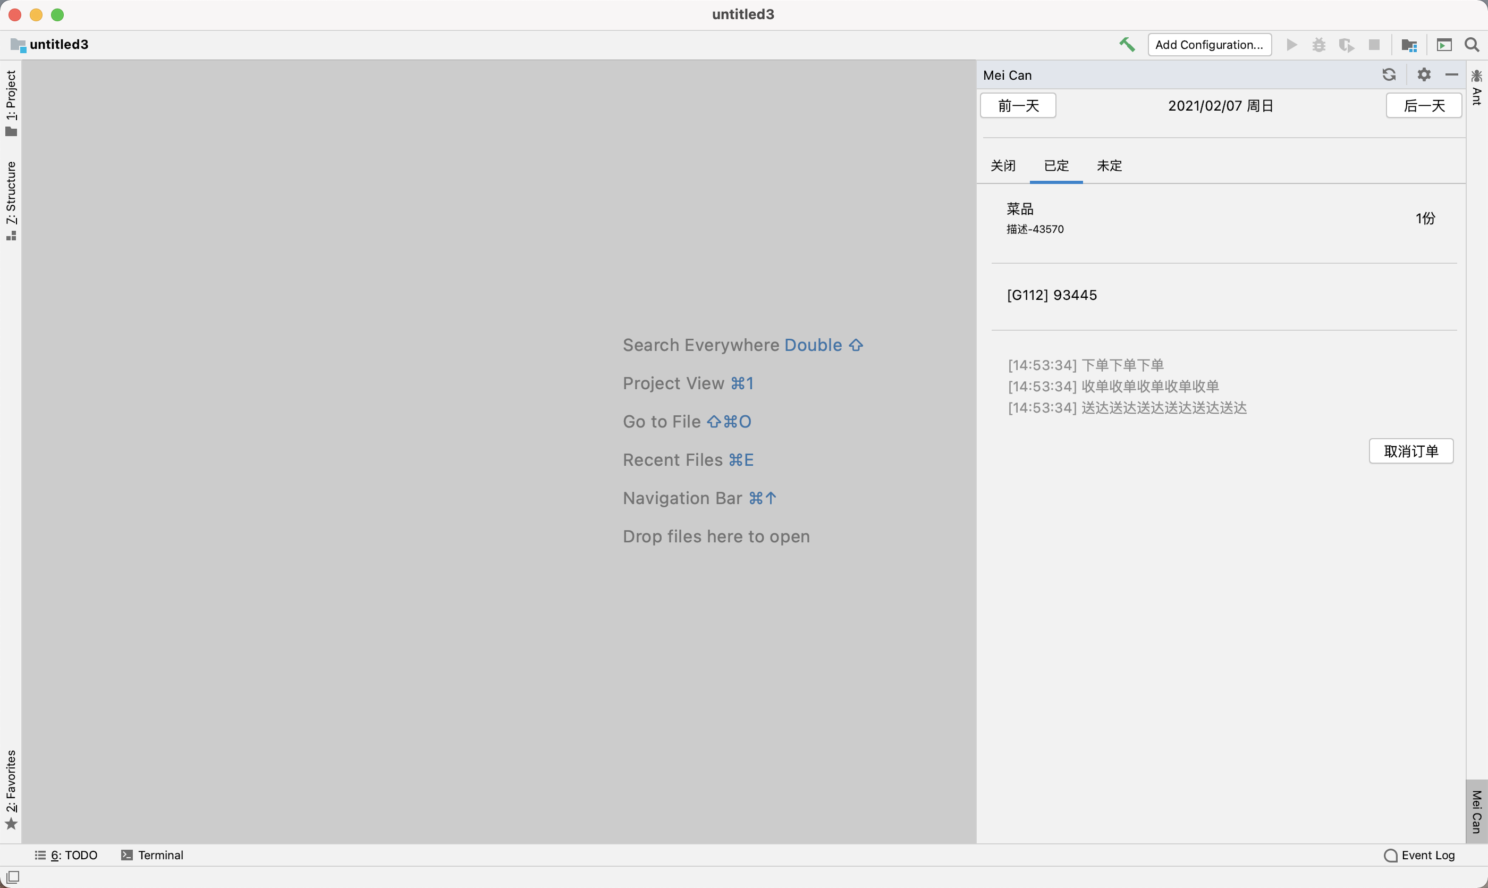The image size is (1488, 888).
Task: Open the Project Structure icon
Action: coord(1409,45)
